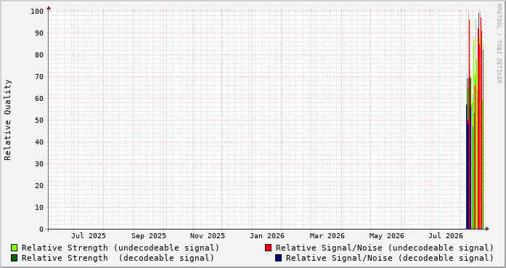Select Relative Signal/Noise (decodeable signal) legend label
The image size is (506, 268).
point(390,258)
